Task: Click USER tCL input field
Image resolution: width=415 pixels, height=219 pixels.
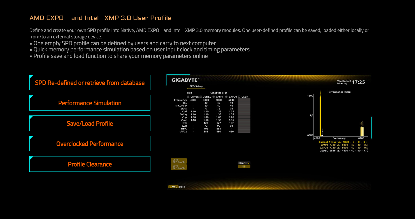Action: (244, 103)
